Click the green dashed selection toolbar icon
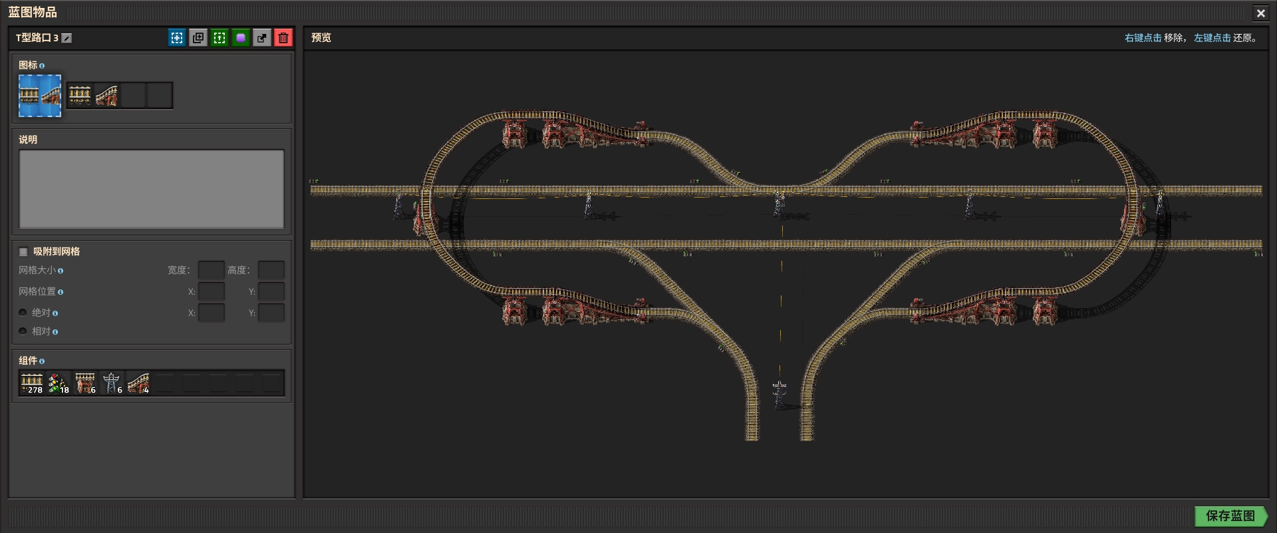Screen dimensions: 1277x533 coord(219,38)
